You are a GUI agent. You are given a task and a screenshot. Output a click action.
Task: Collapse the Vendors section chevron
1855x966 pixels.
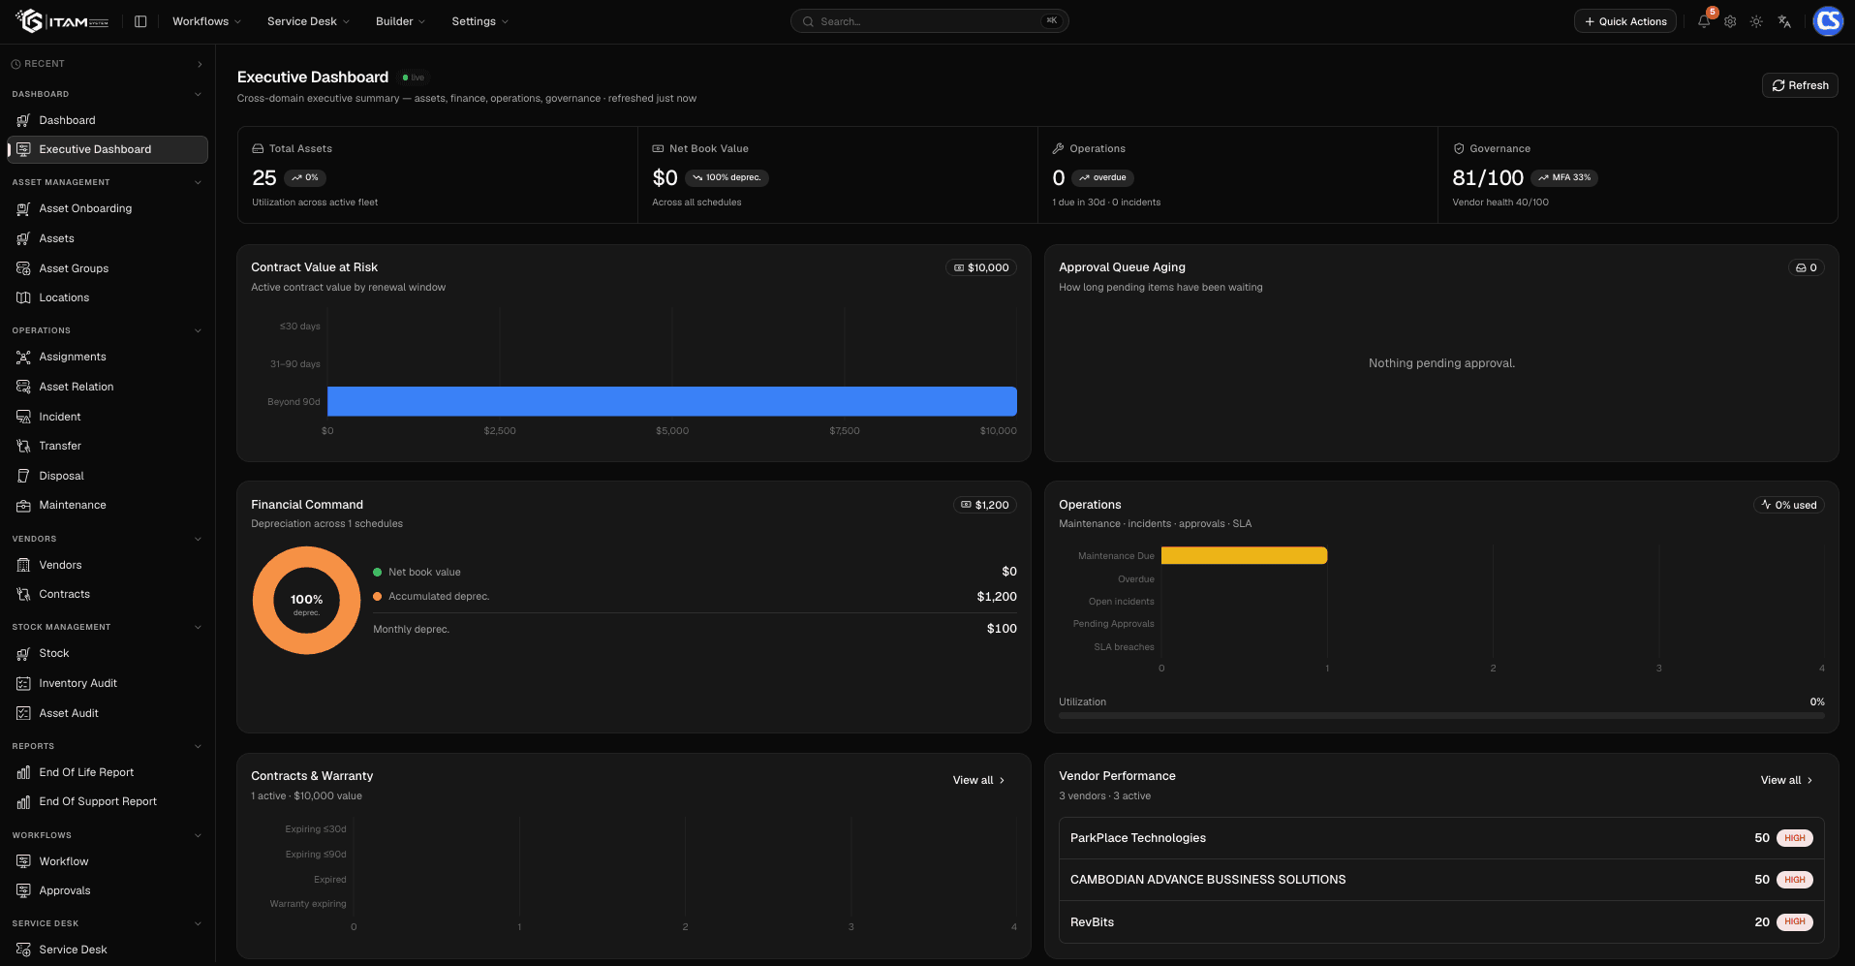pyautogui.click(x=198, y=539)
